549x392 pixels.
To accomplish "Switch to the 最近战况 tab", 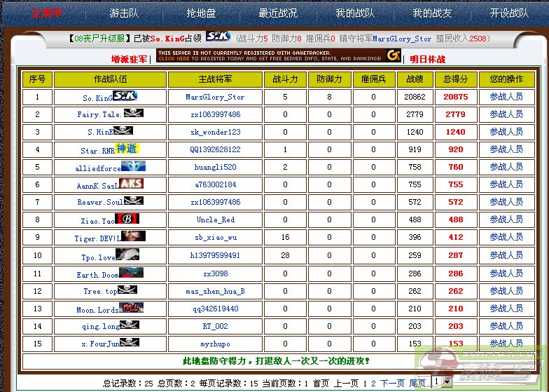I will [278, 13].
